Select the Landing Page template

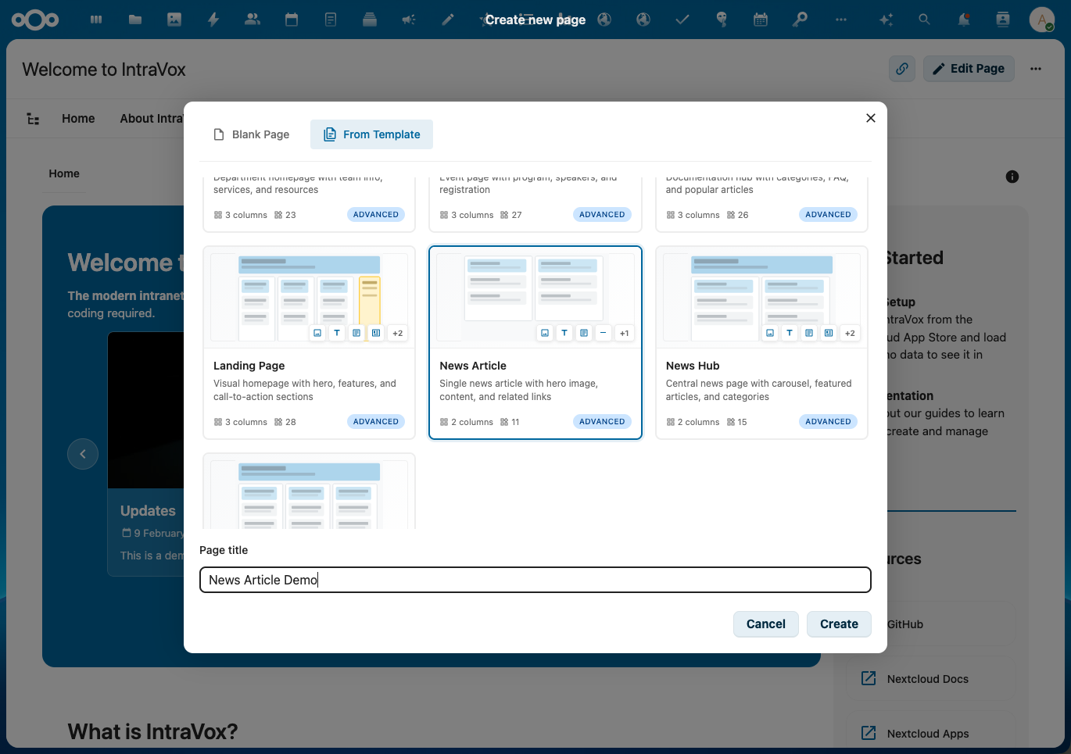click(308, 342)
